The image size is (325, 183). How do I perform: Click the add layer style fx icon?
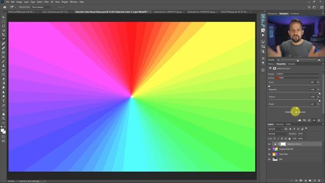coord(297,181)
